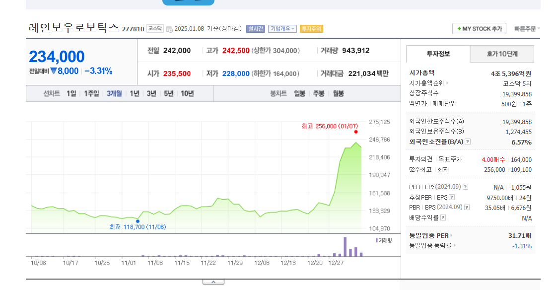Select the 3년 line chart period
Image resolution: width=559 pixels, height=290 pixels.
click(x=151, y=93)
